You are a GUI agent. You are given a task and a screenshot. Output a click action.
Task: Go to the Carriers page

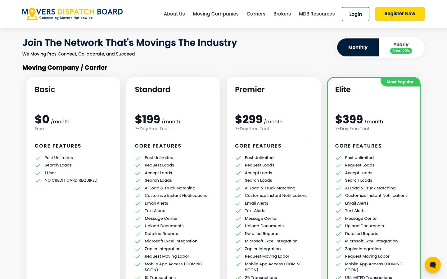(x=256, y=14)
